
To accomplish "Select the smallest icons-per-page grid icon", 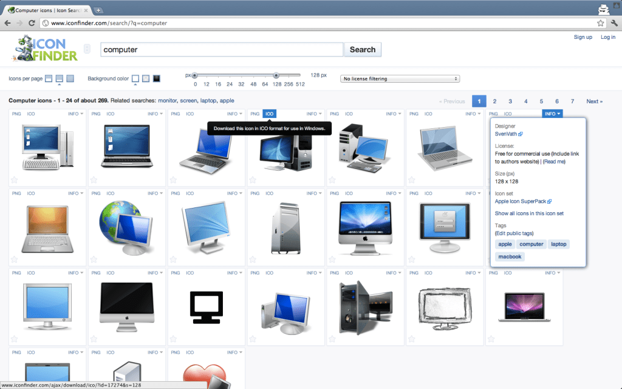I will point(48,78).
